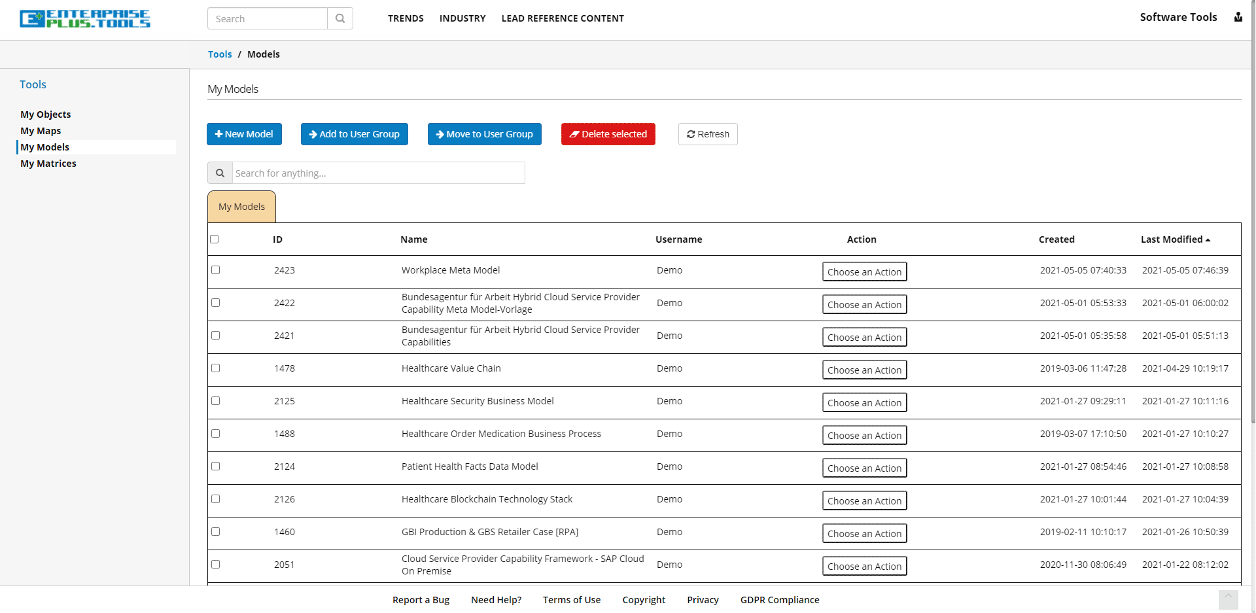Screen dimensions: 1256x613
Task: Sort by the ID column header
Action: [x=277, y=239]
